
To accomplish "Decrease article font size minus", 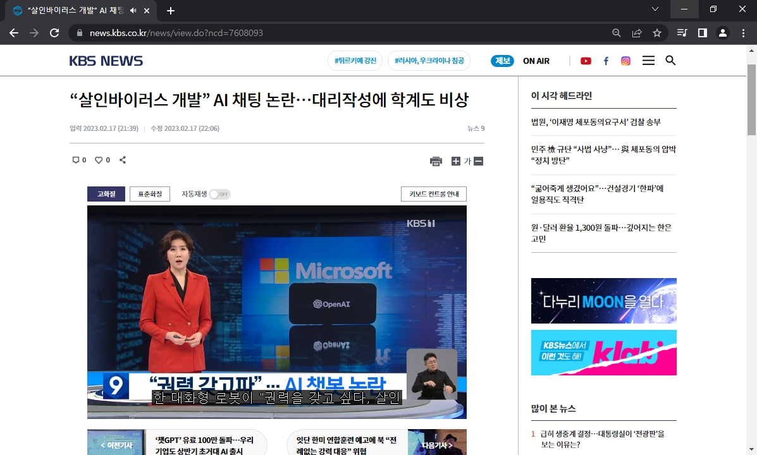I will (479, 161).
